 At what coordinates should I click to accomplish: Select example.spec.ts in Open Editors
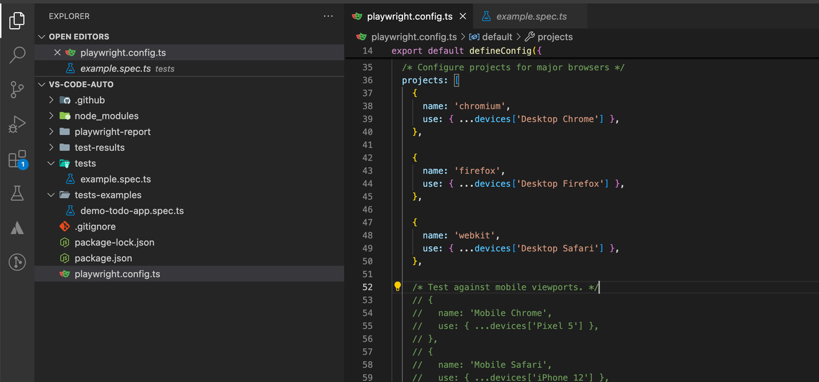pos(189,68)
